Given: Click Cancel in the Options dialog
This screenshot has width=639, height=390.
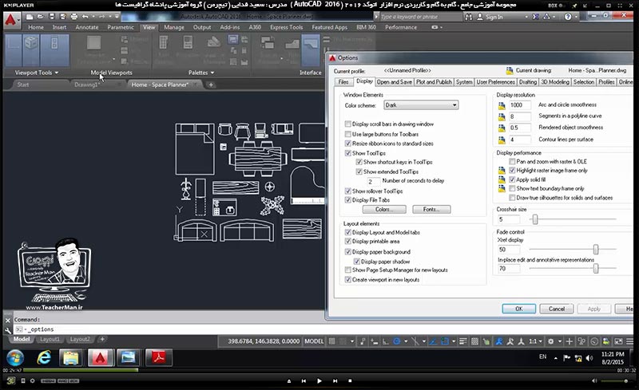Looking at the screenshot, I should tap(556, 309).
